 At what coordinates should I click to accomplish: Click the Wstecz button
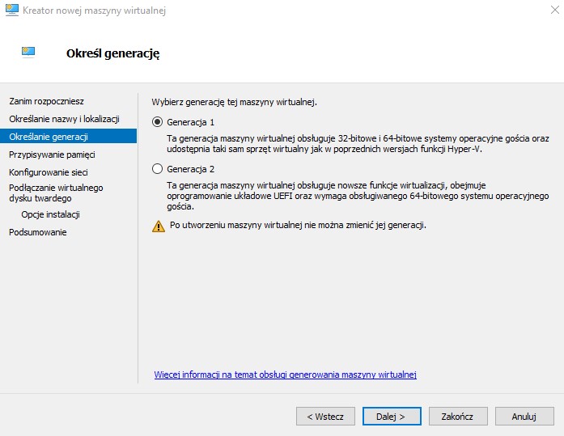pyautogui.click(x=325, y=417)
